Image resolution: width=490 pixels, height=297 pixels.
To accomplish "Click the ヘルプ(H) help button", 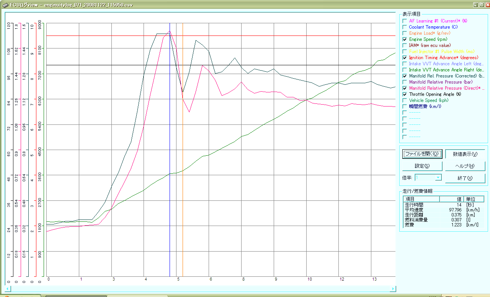I will pyautogui.click(x=465, y=166).
